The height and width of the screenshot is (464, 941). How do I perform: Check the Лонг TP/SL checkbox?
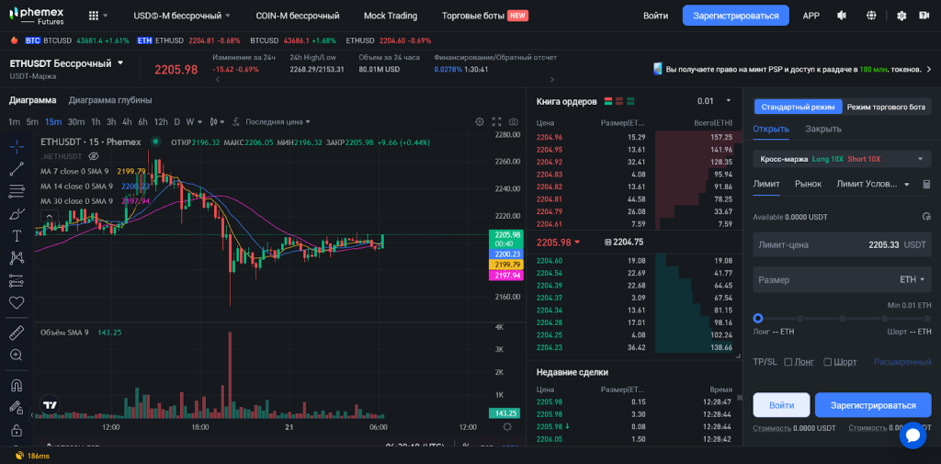[788, 362]
